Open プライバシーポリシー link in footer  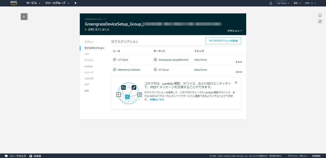[298, 156]
